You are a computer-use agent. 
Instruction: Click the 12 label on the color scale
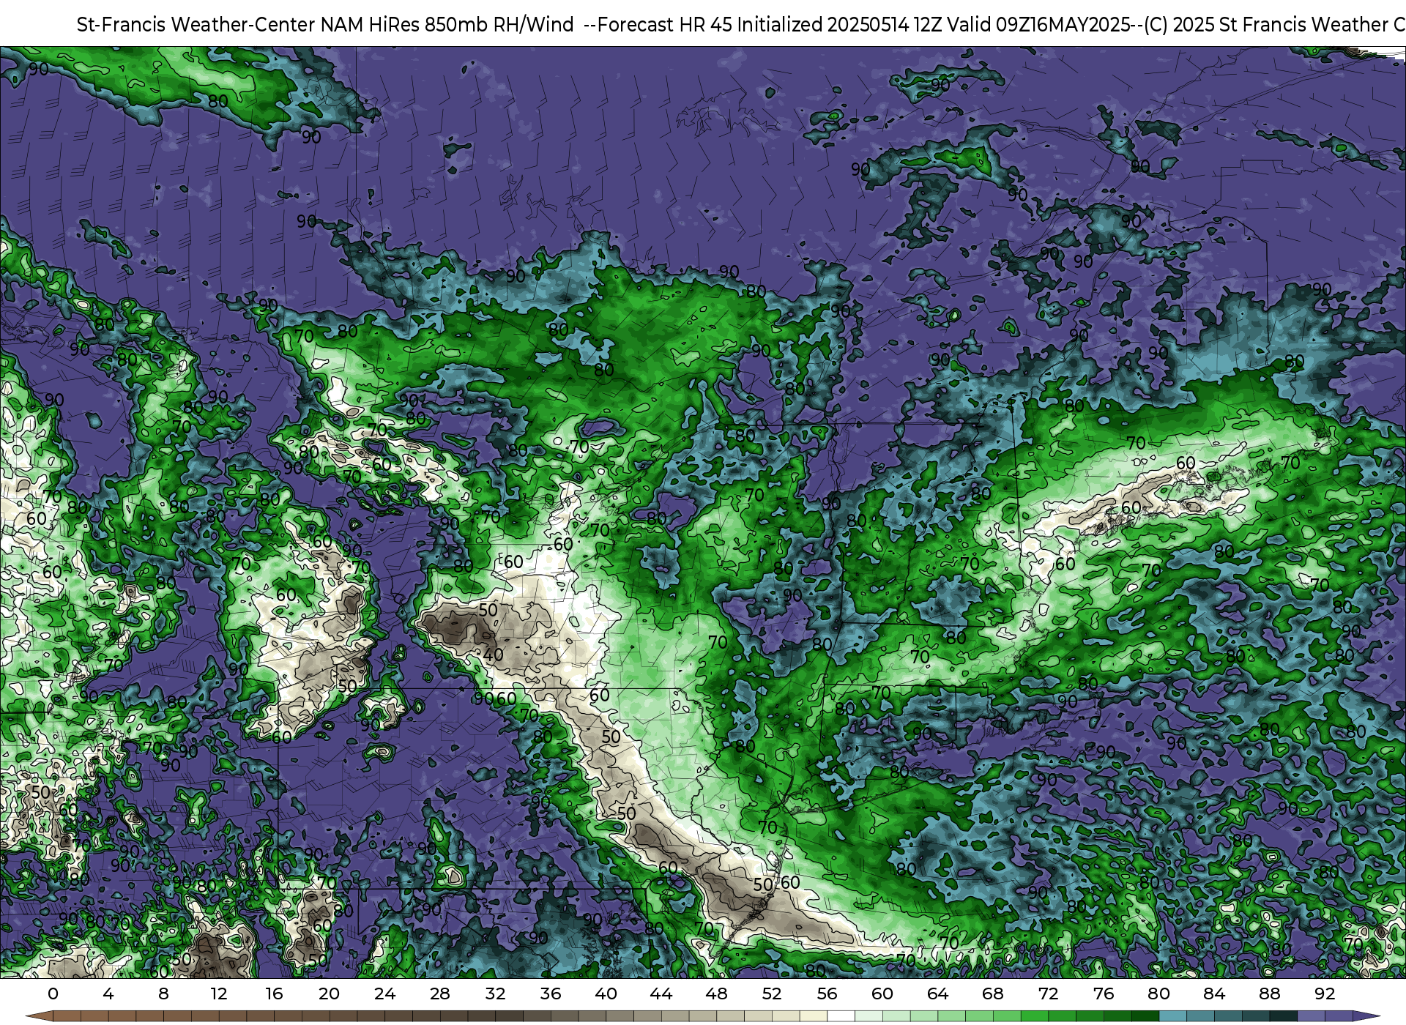point(219,994)
